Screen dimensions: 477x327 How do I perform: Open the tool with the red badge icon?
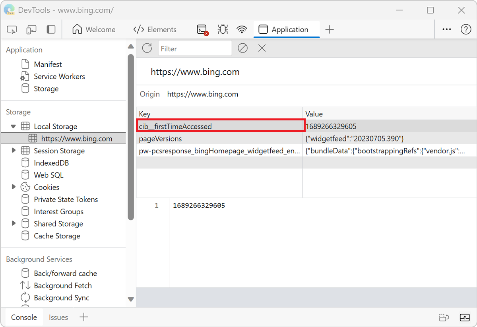[x=202, y=29]
